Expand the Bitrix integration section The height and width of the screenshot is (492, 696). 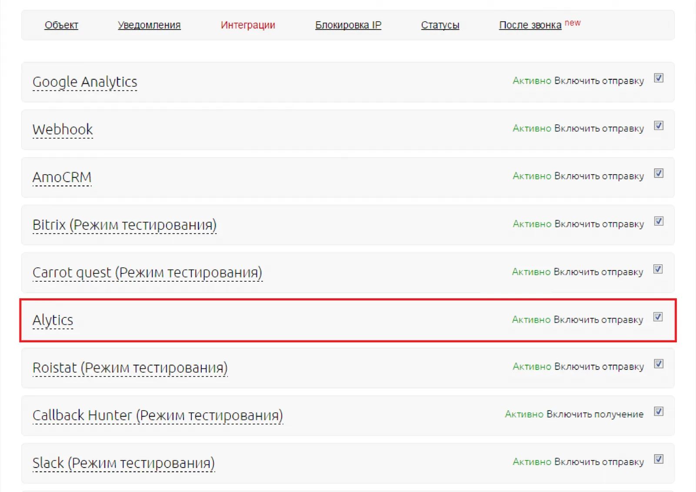pos(124,225)
